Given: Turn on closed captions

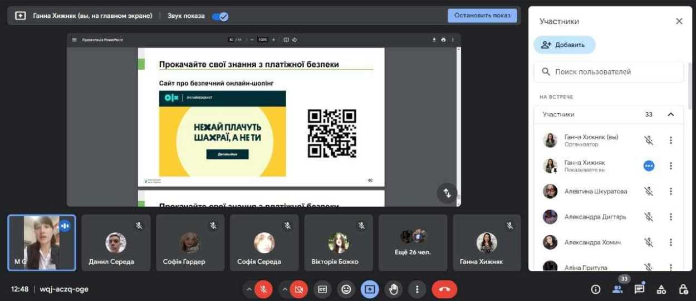Looking at the screenshot, I should tap(322, 289).
